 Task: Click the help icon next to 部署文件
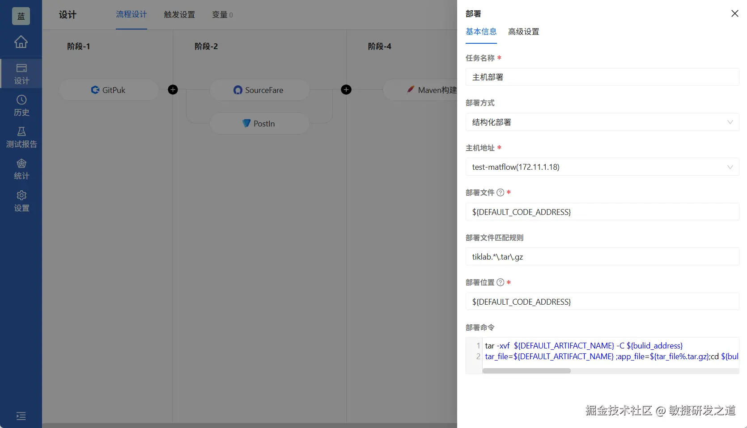[x=501, y=193]
